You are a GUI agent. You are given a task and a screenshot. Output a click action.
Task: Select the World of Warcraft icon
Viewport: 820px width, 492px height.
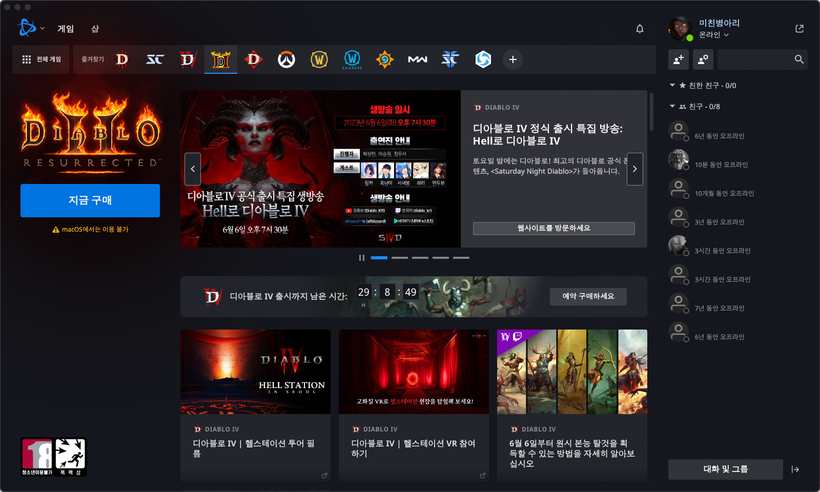pyautogui.click(x=319, y=59)
